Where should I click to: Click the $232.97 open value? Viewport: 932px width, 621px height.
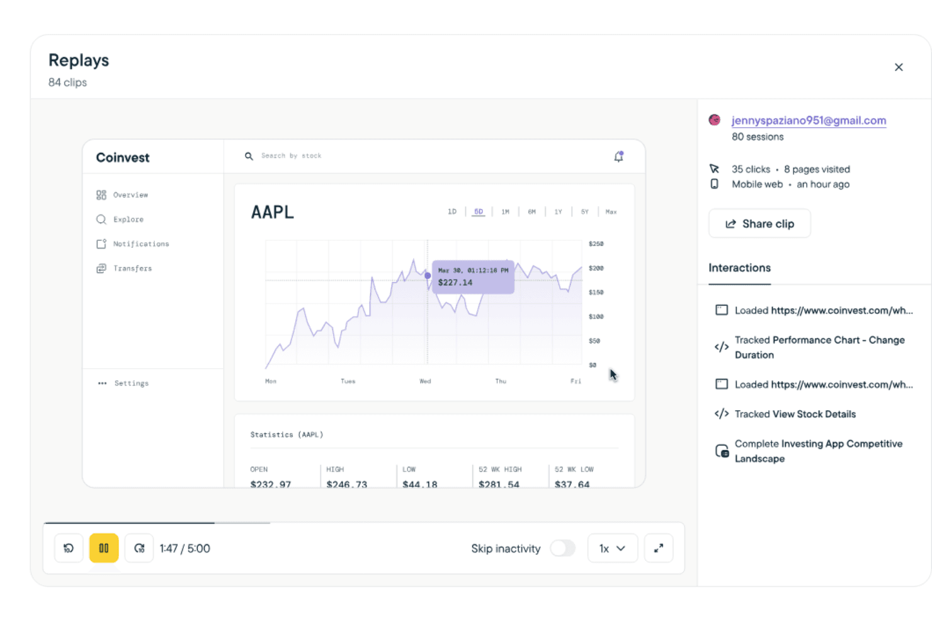pos(271,483)
